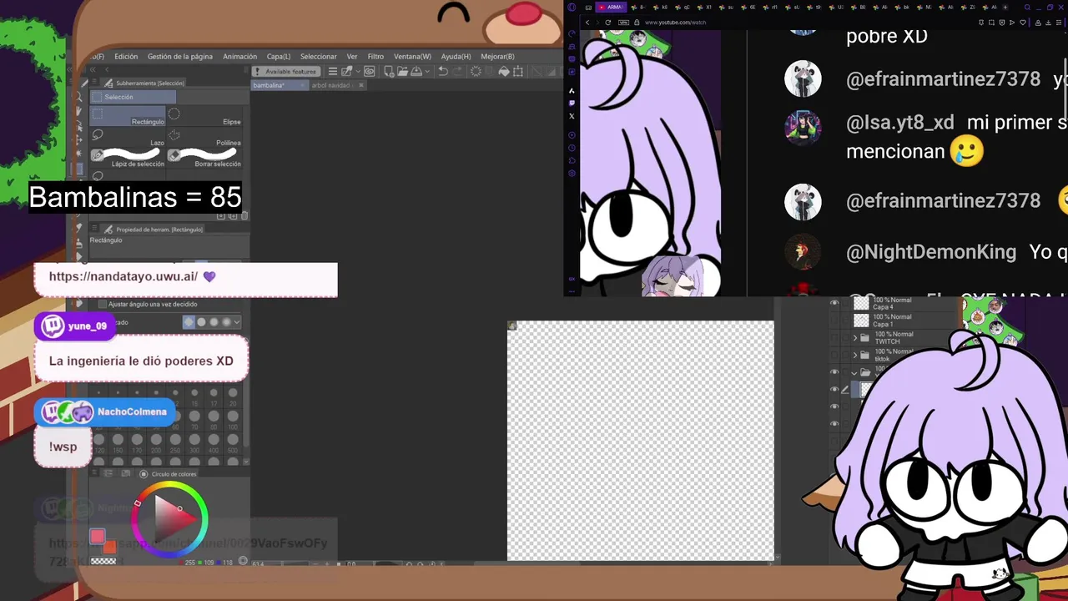Select the Hand move tool in the toolbox
Screen dimensions: 1068x601
point(78,111)
